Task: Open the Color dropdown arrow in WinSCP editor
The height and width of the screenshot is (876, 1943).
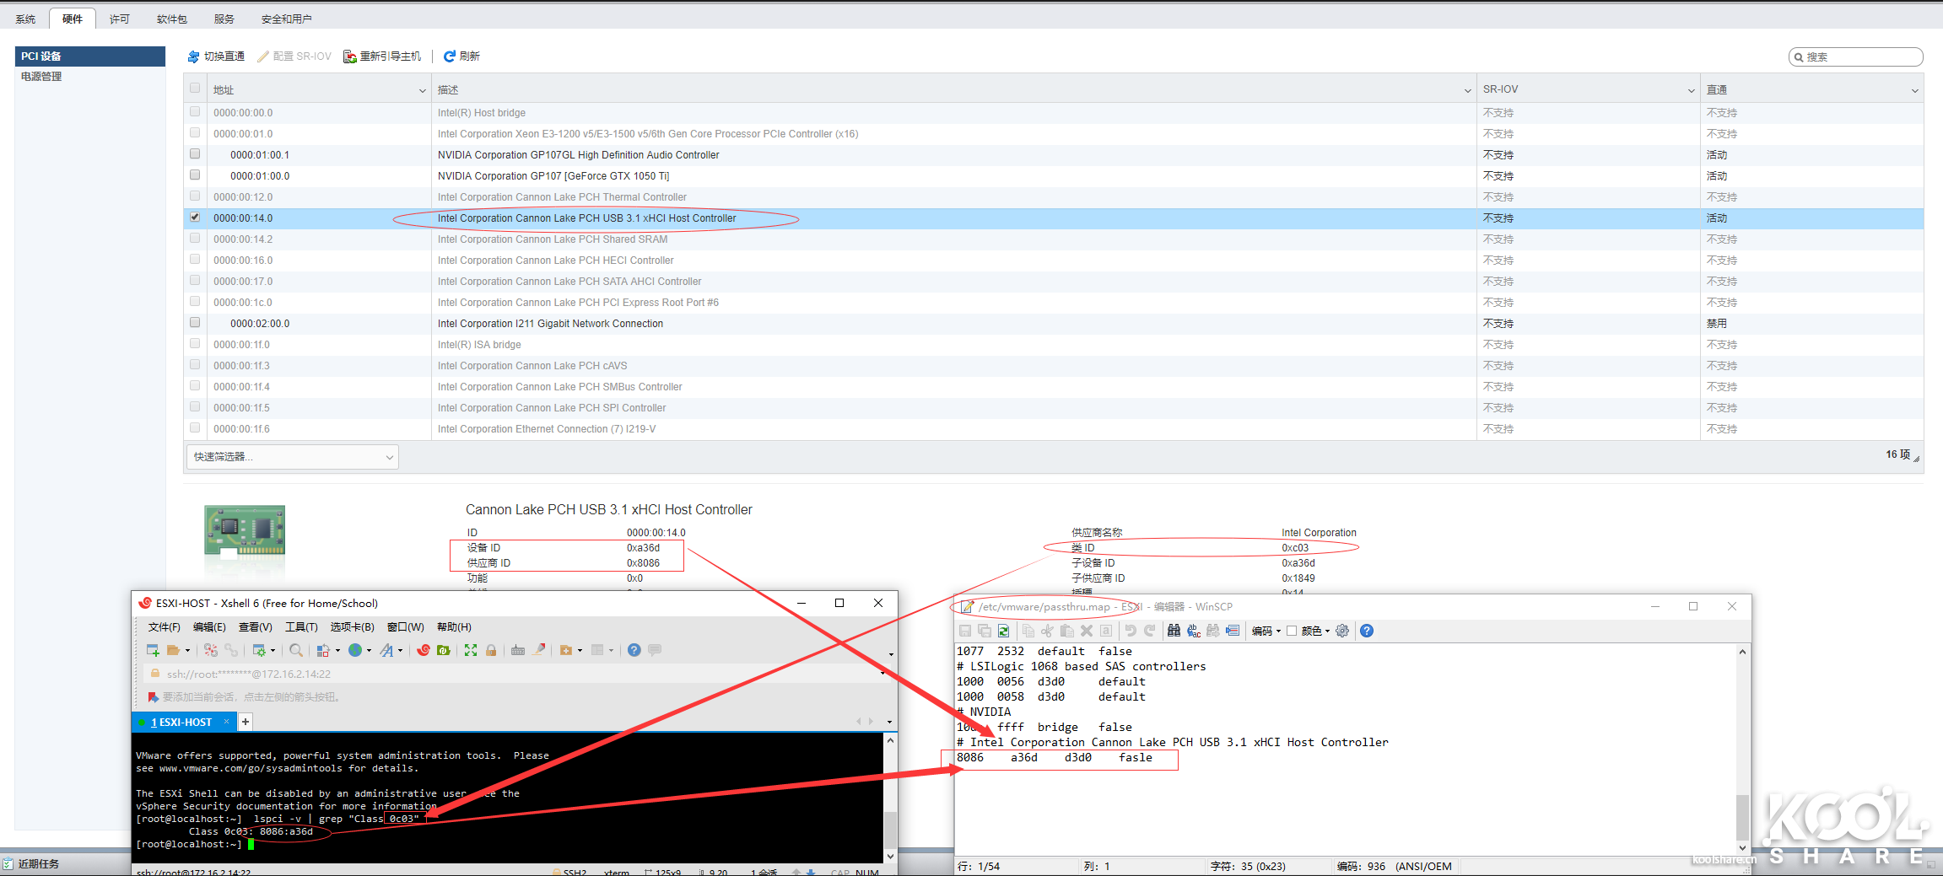Action: [x=1327, y=631]
